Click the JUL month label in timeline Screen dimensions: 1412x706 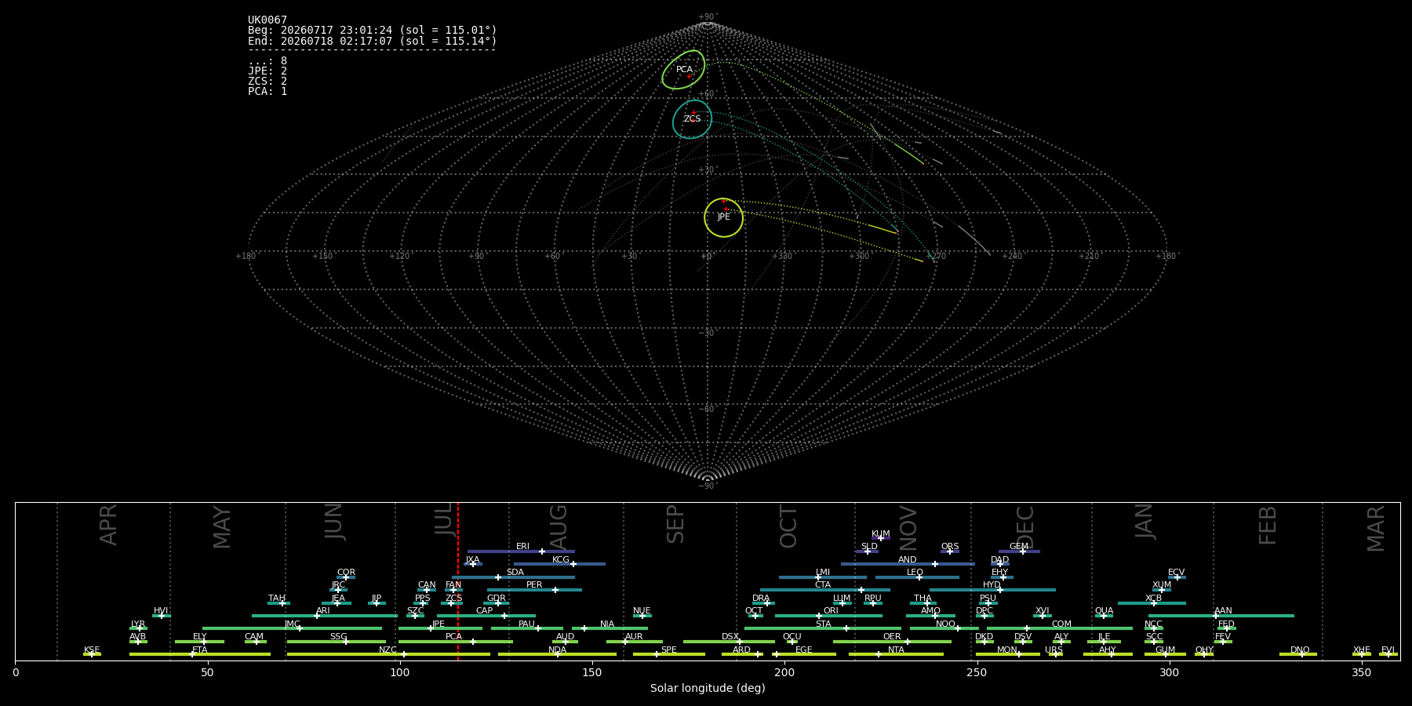(445, 519)
